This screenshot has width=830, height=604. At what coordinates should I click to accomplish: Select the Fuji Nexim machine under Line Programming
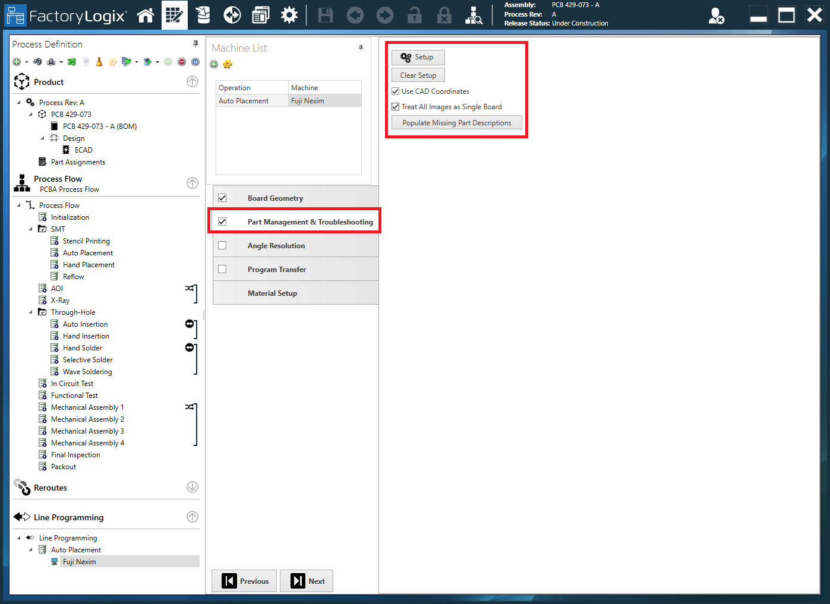click(79, 561)
